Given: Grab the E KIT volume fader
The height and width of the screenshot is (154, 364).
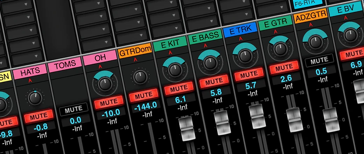Looking at the screenshot, I should pyautogui.click(x=187, y=129).
